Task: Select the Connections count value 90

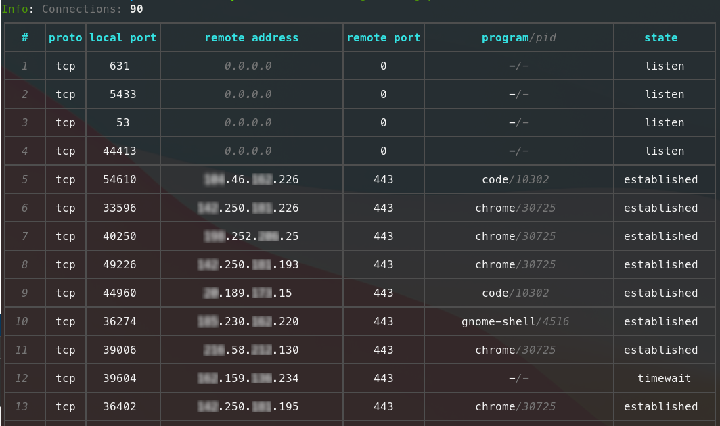Action: point(136,9)
